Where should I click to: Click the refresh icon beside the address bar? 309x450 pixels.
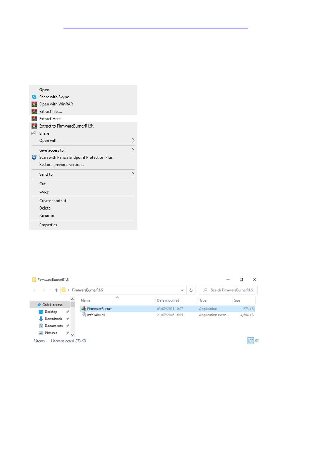pos(191,290)
